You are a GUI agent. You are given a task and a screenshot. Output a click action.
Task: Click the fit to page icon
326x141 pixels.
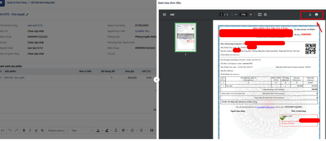coord(259,15)
